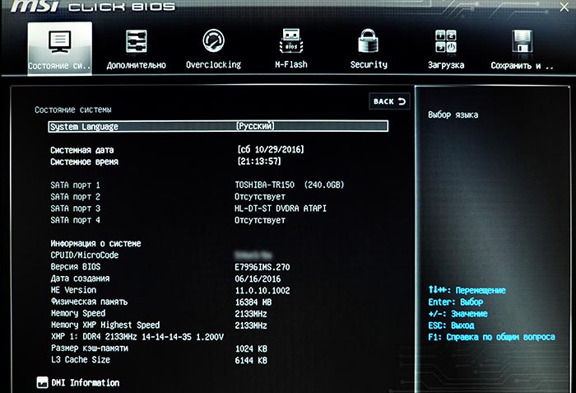Image resolution: width=576 pixels, height=393 pixels.
Task: Switch to the Security tab label
Action: coord(369,65)
